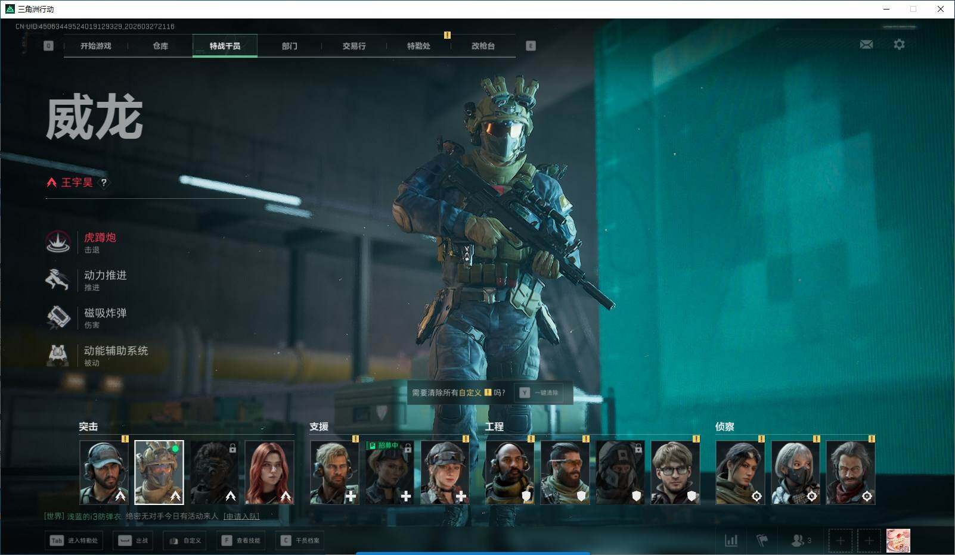Click the 查看技能 button
The height and width of the screenshot is (555, 955).
[x=241, y=541]
